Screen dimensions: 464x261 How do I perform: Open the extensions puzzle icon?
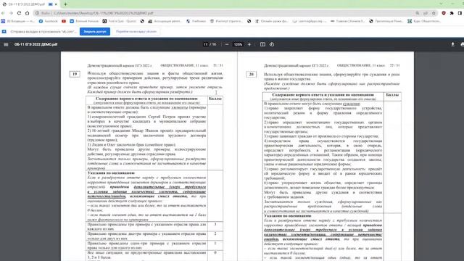[452, 13]
